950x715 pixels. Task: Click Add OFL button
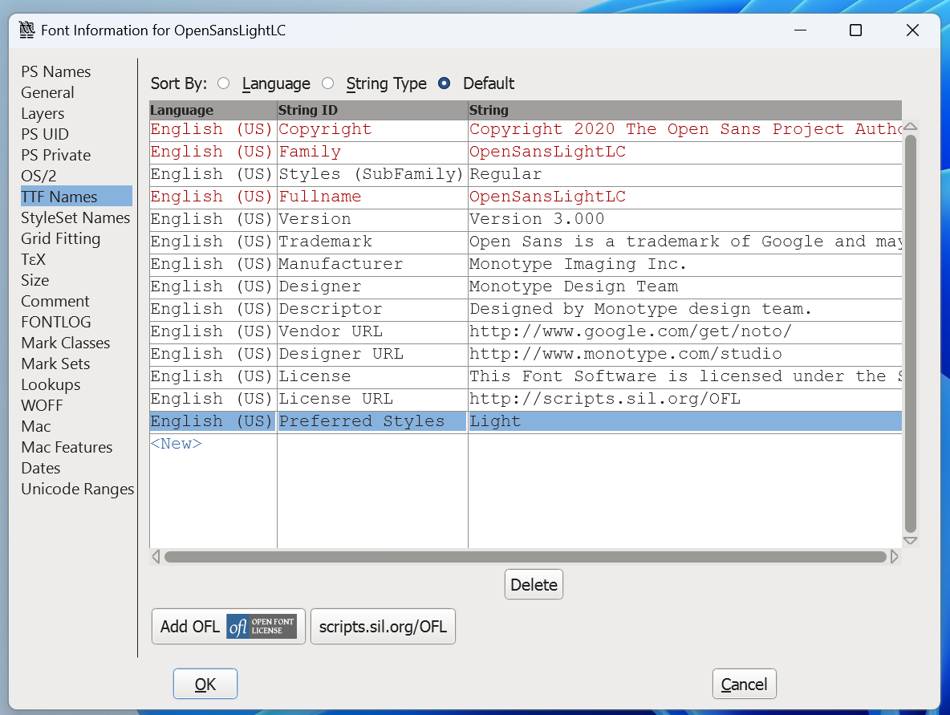(229, 627)
